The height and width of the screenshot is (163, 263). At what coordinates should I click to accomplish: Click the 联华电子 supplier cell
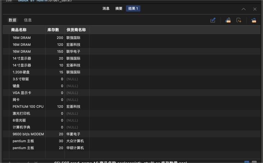(73, 51)
